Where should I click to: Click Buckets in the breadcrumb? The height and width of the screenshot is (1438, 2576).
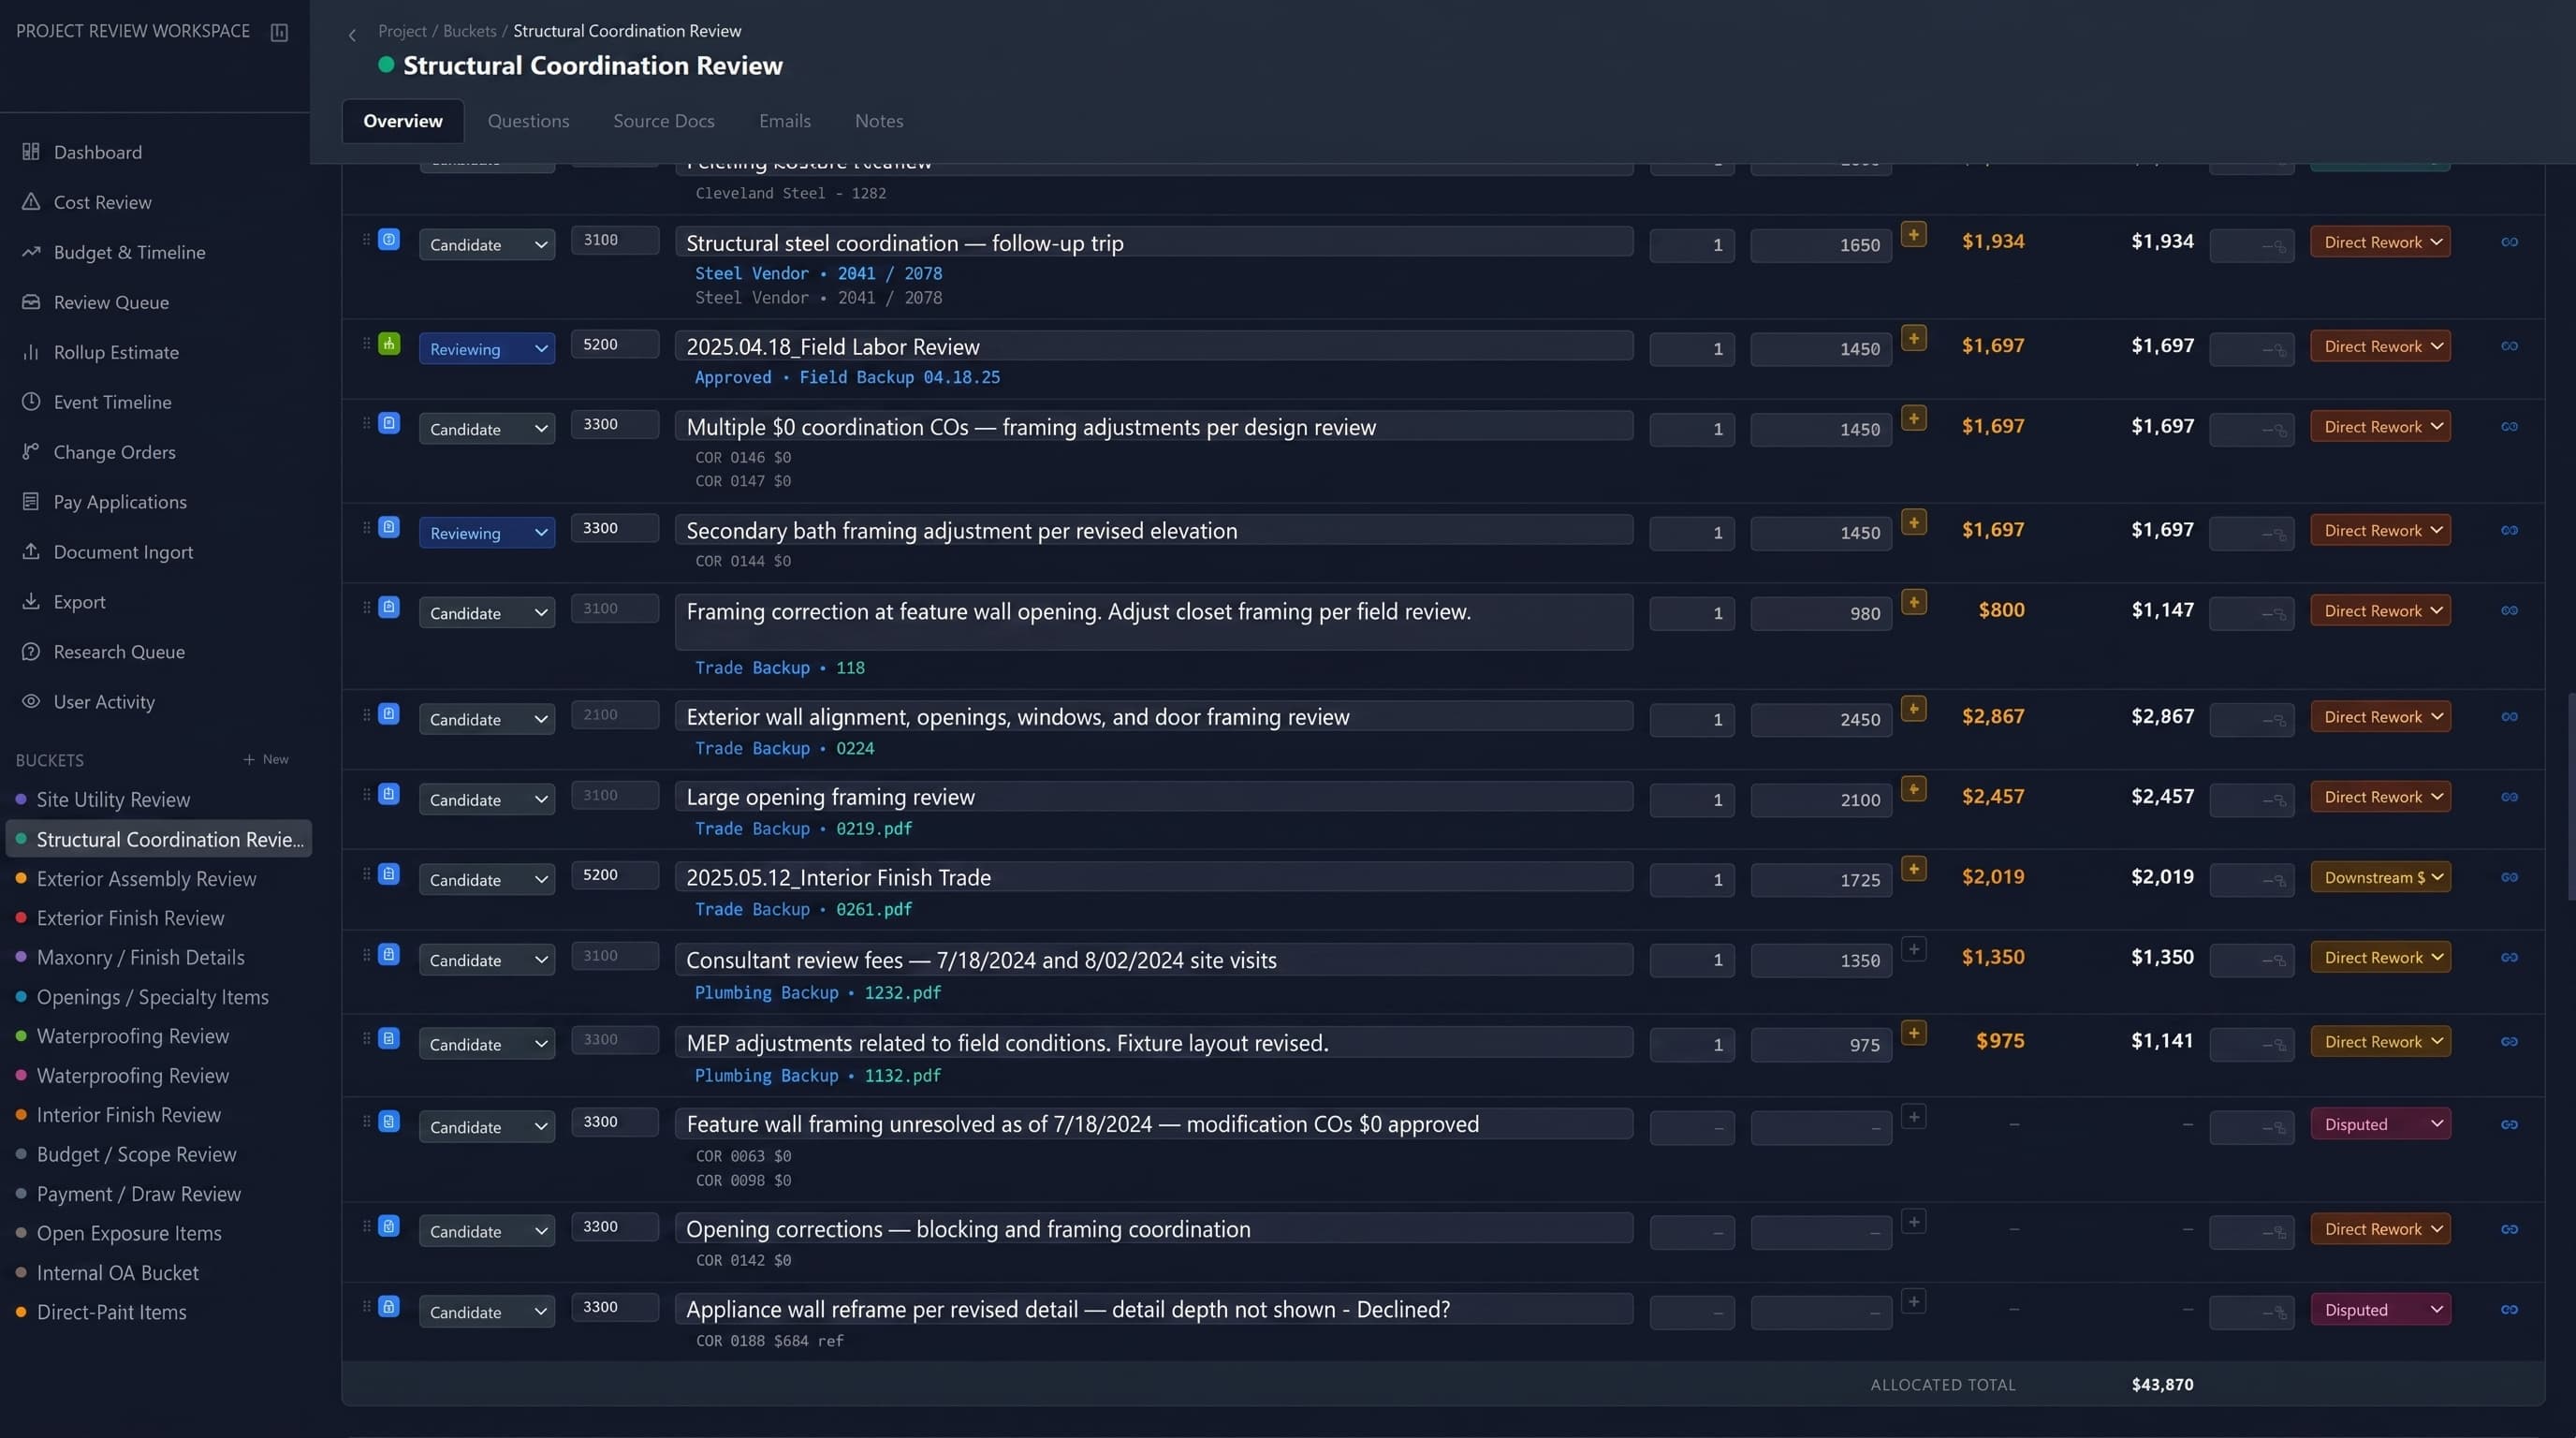(x=469, y=31)
